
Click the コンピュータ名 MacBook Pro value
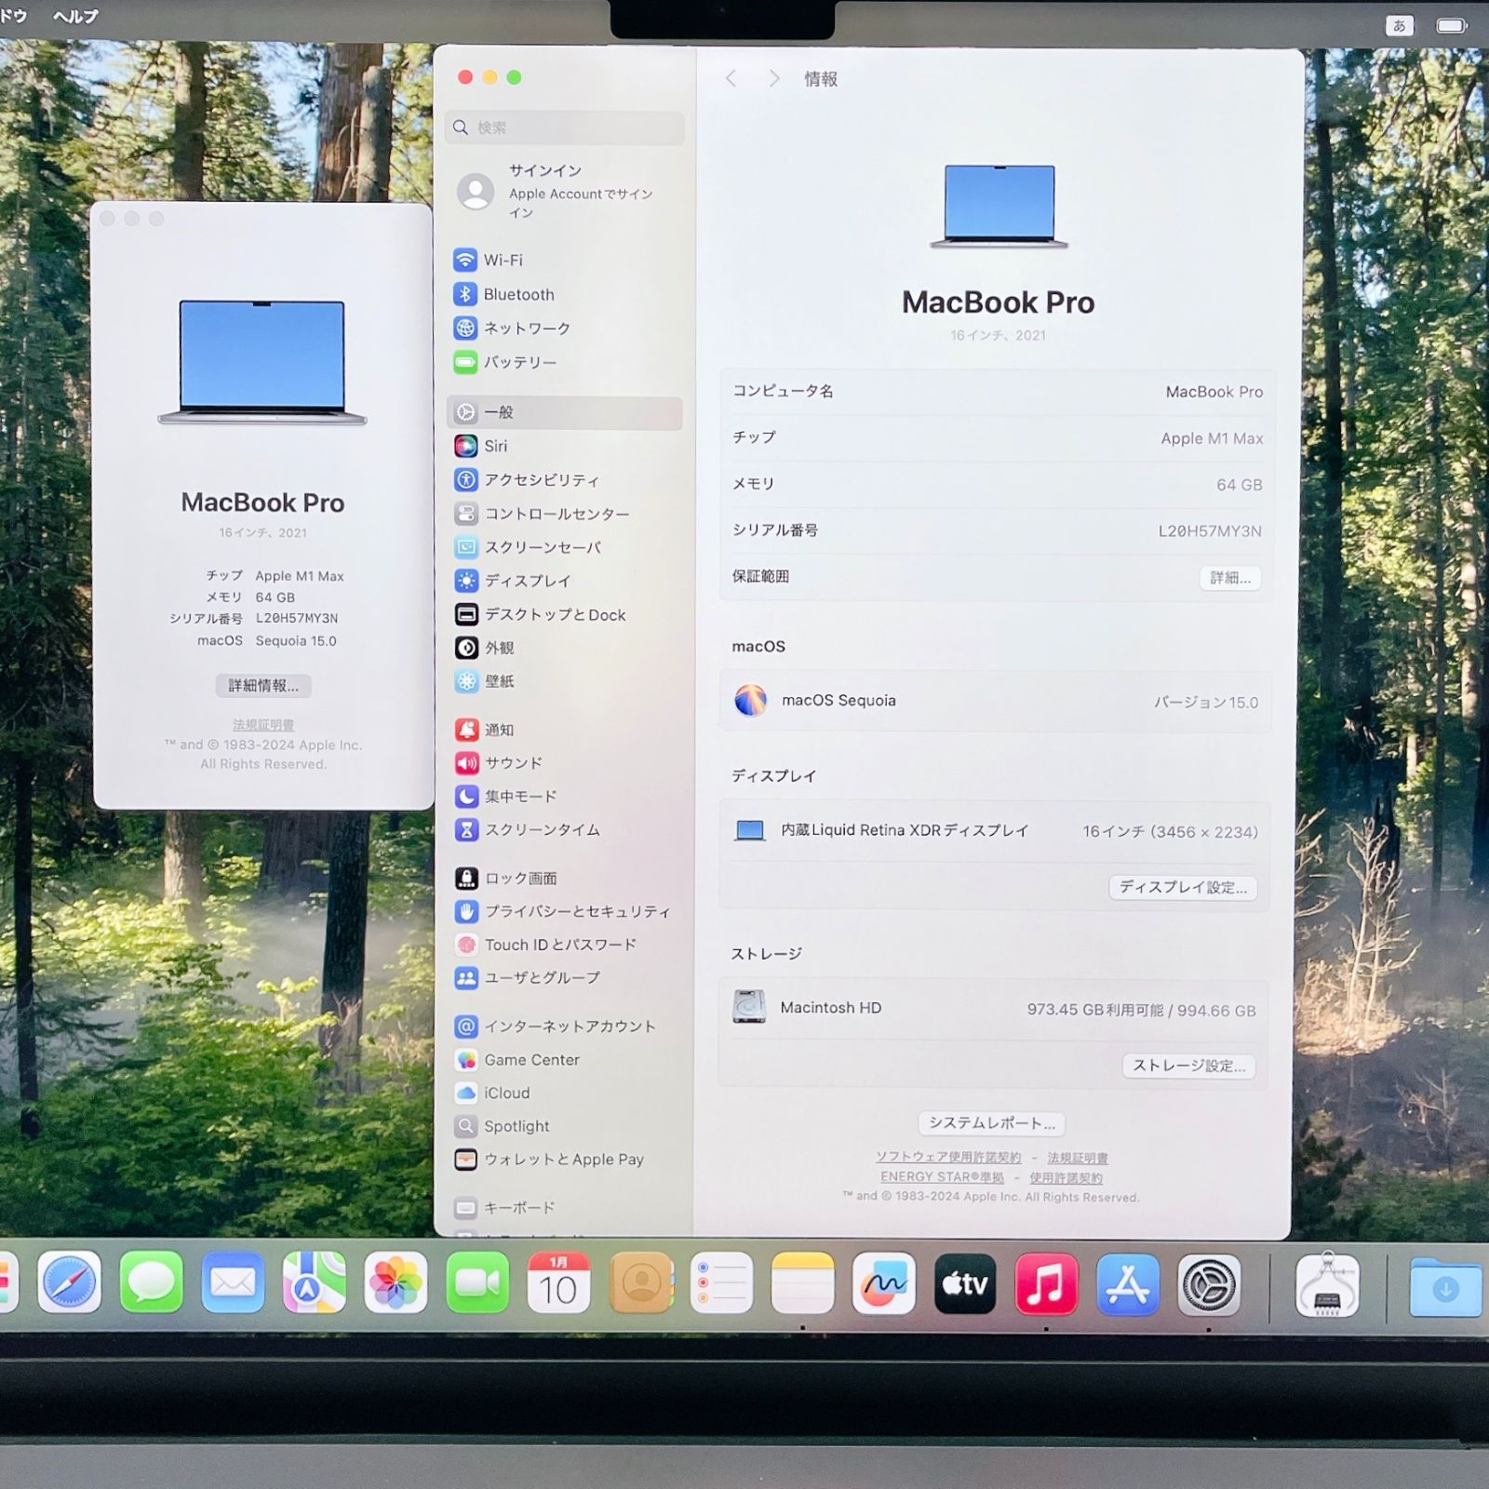point(1214,392)
